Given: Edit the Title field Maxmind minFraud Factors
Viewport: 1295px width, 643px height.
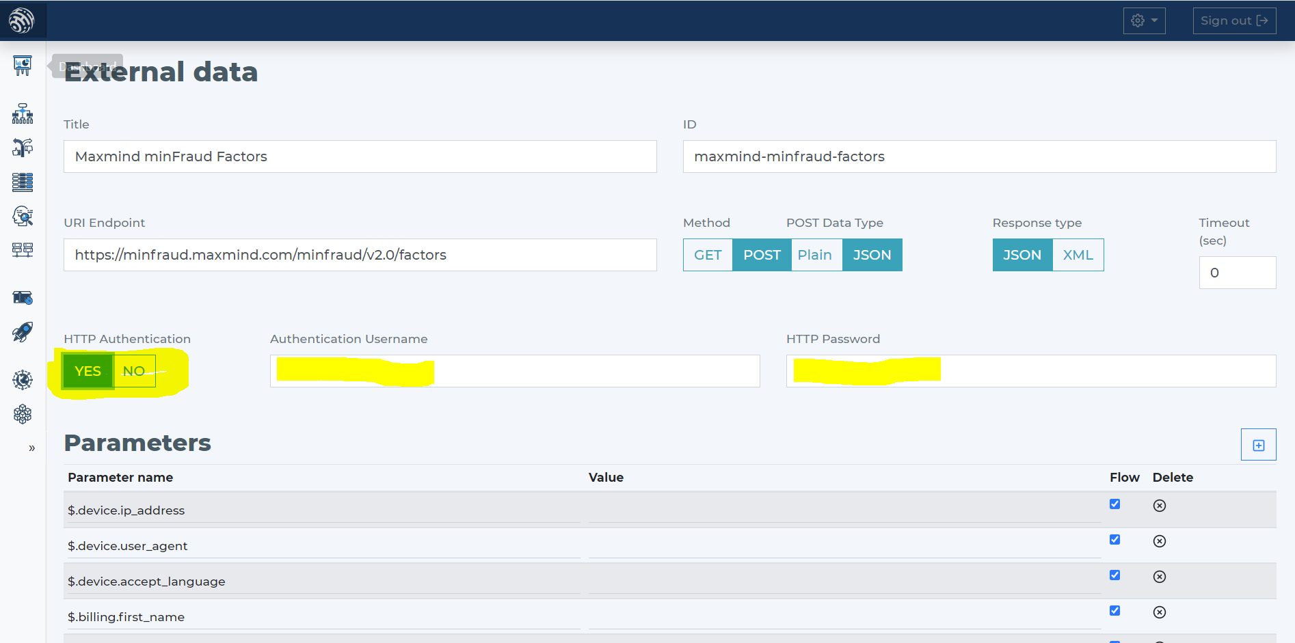Looking at the screenshot, I should click(x=360, y=156).
